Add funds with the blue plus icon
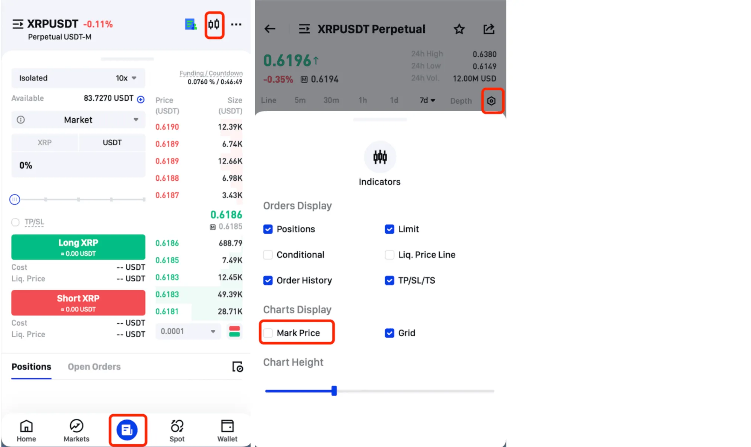The width and height of the screenshot is (751, 447). (141, 99)
